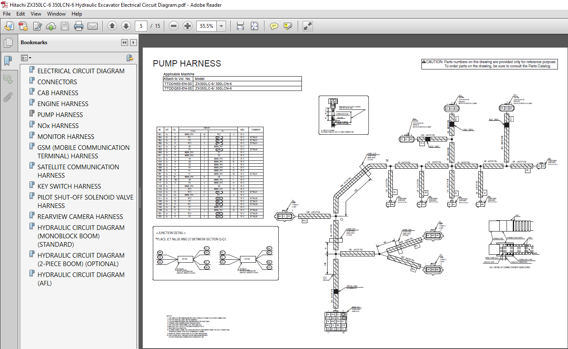The width and height of the screenshot is (568, 349).
Task: Click the Applicable Machine label
Action: coord(178,74)
